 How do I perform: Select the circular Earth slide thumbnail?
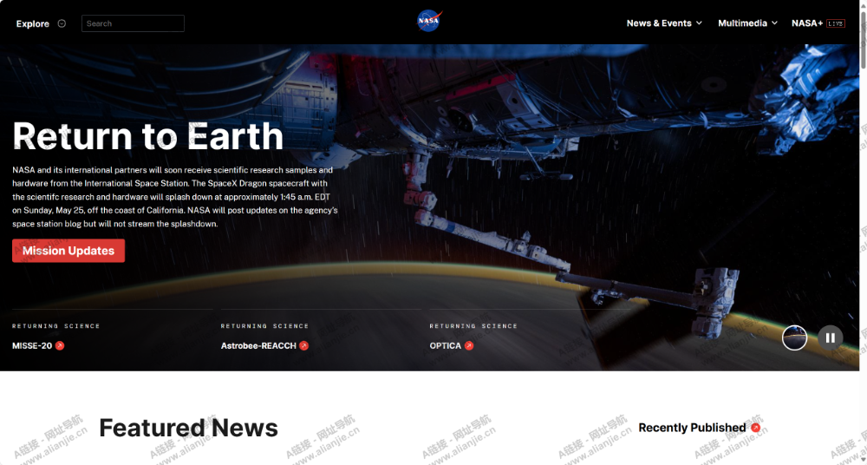794,337
